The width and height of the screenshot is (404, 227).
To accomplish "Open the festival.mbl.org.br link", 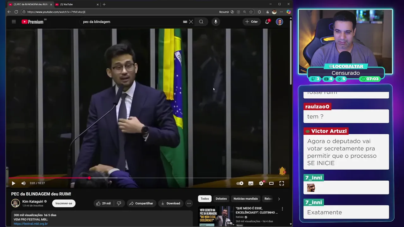I will coord(31,224).
